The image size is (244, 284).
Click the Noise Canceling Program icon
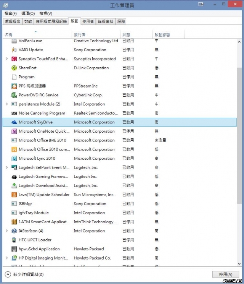(x=14, y=113)
